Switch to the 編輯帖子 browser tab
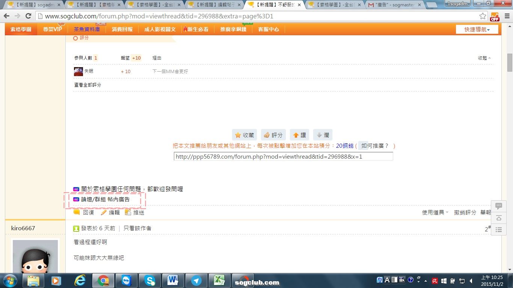 click(214, 5)
